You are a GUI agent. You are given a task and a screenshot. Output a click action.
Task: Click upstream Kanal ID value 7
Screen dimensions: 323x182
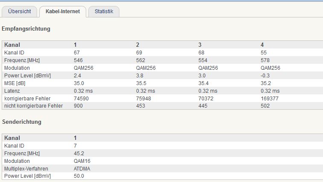coord(75,146)
